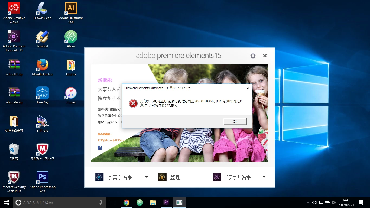
Task: Open network status in system tray
Action: (x=321, y=203)
